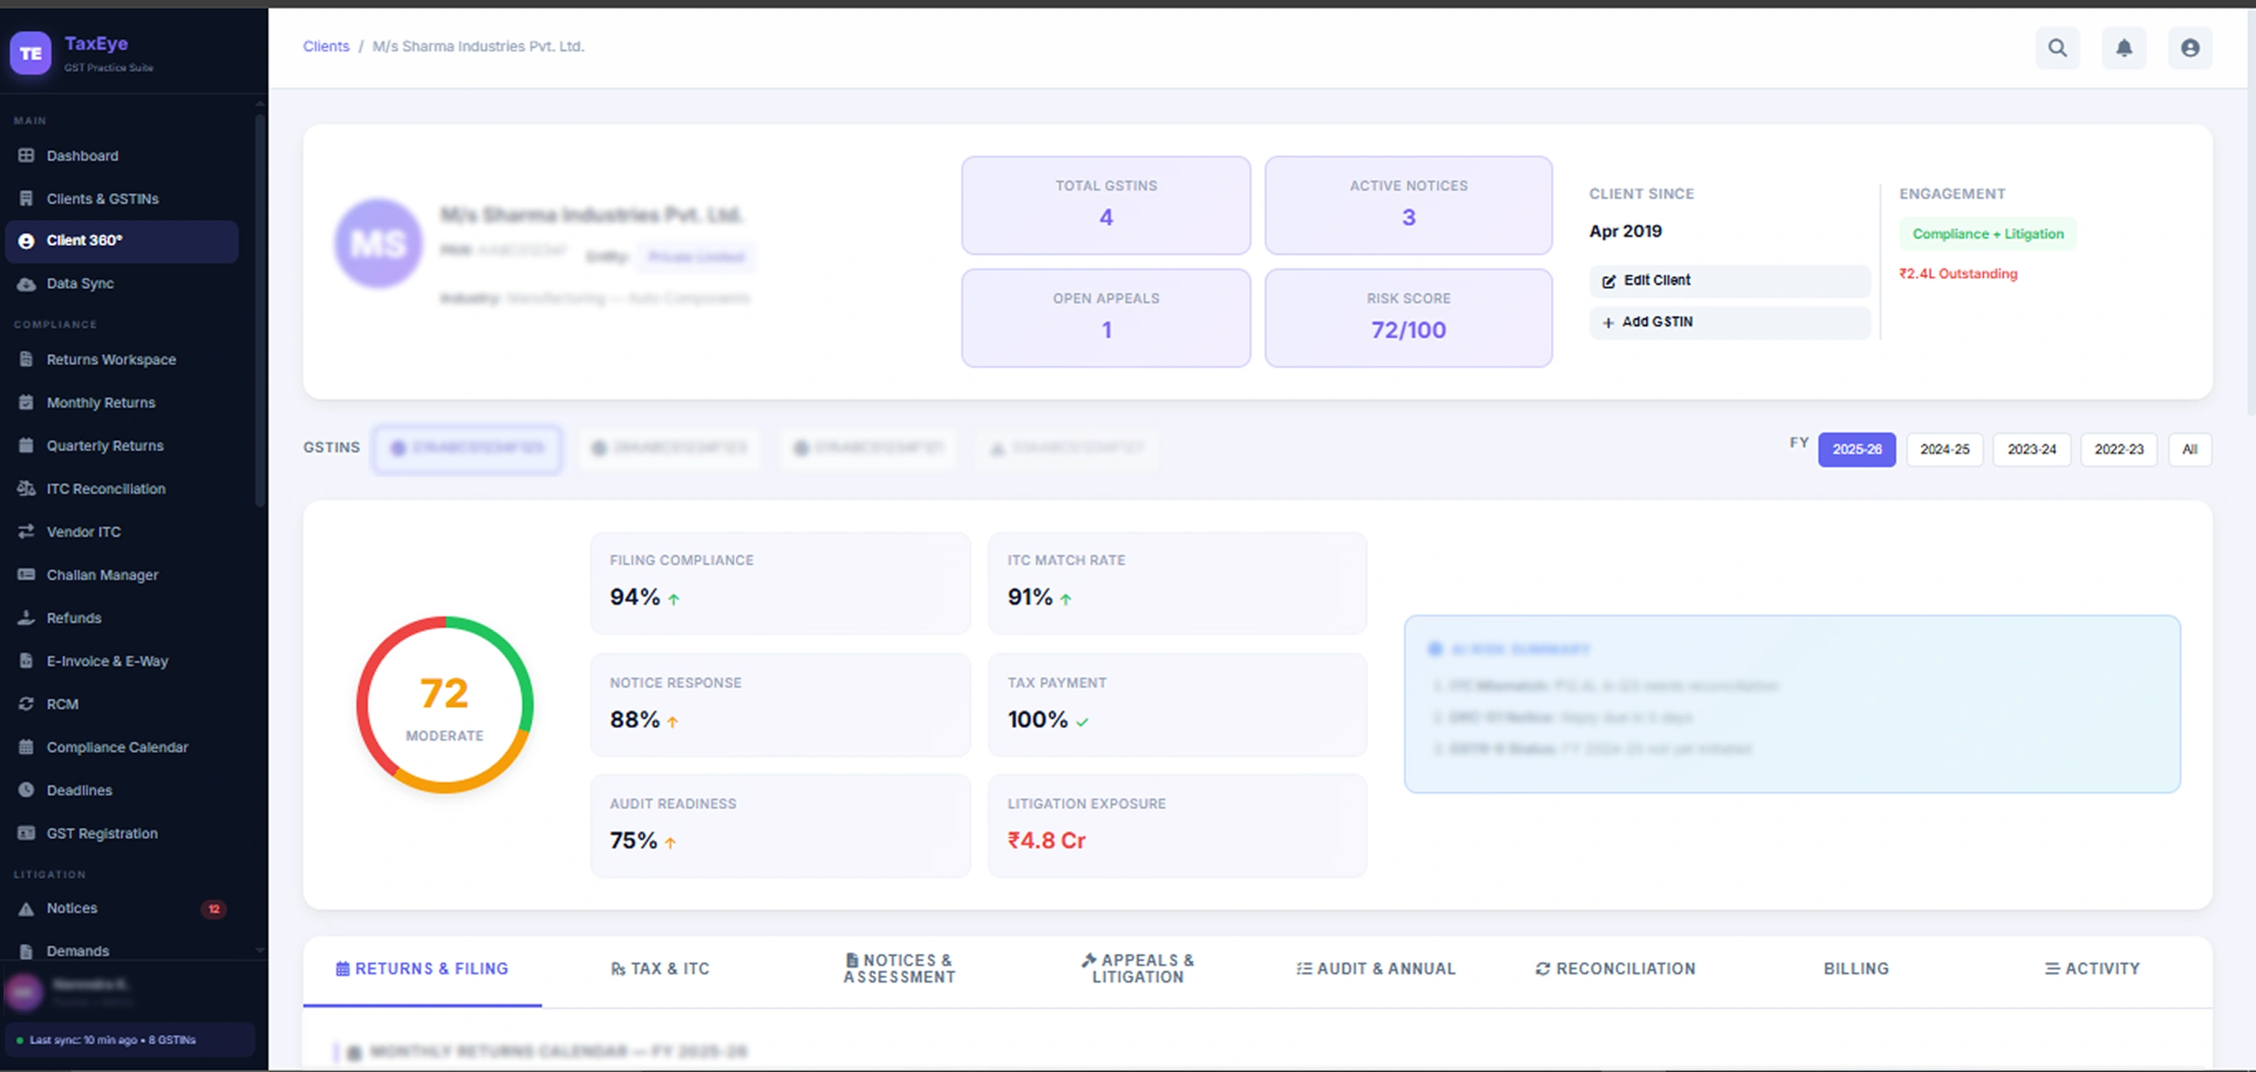
Task: Open the Dashboard from the sidebar
Action: click(x=83, y=156)
